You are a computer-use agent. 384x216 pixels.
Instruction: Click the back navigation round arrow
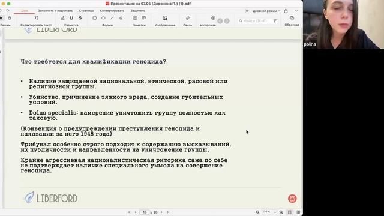(220, 21)
